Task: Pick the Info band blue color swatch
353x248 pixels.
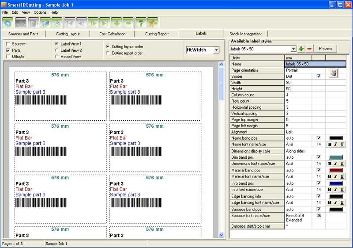Action: tap(336, 183)
